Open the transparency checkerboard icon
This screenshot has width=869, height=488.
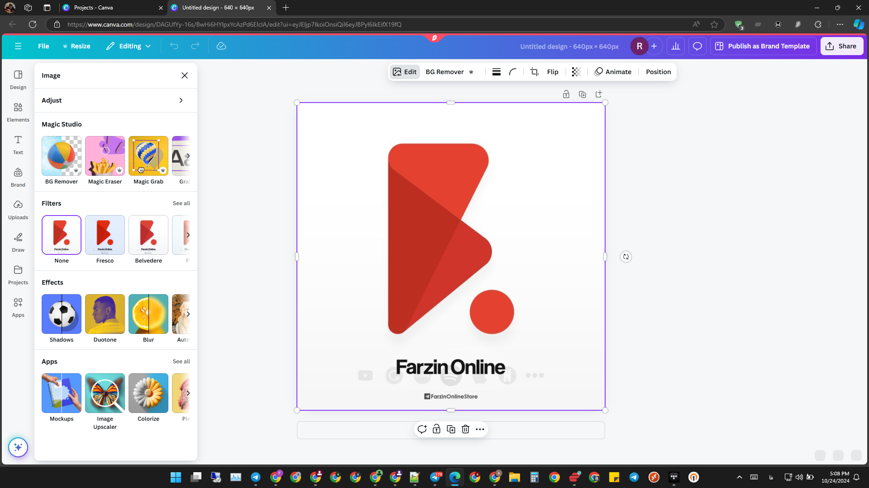pos(576,72)
